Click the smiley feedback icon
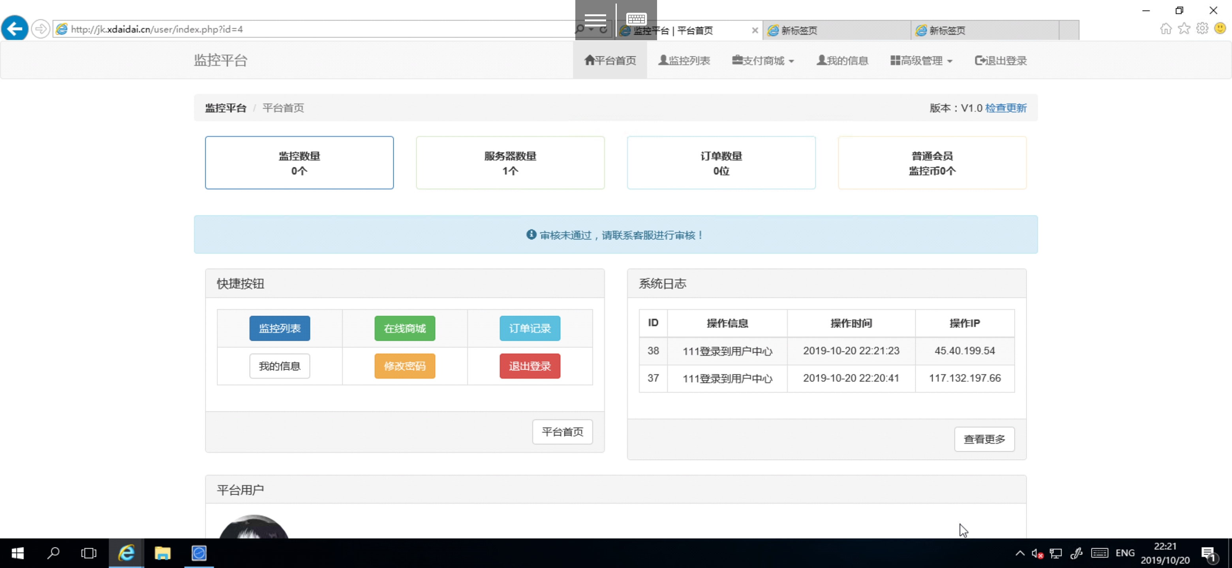Viewport: 1232px width, 568px height. click(1220, 29)
